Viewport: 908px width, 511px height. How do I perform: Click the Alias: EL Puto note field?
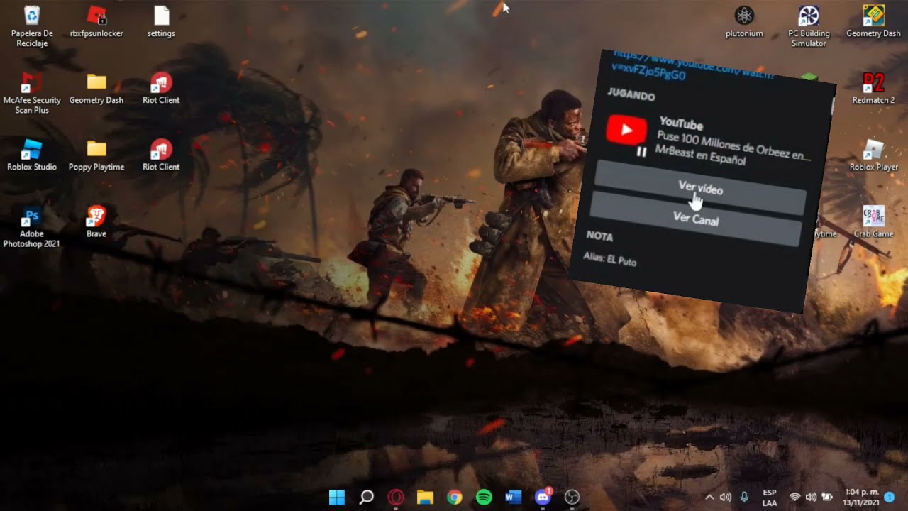point(610,260)
